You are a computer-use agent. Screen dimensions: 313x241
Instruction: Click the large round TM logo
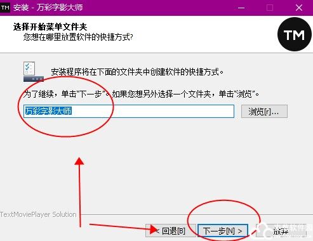tap(295, 34)
